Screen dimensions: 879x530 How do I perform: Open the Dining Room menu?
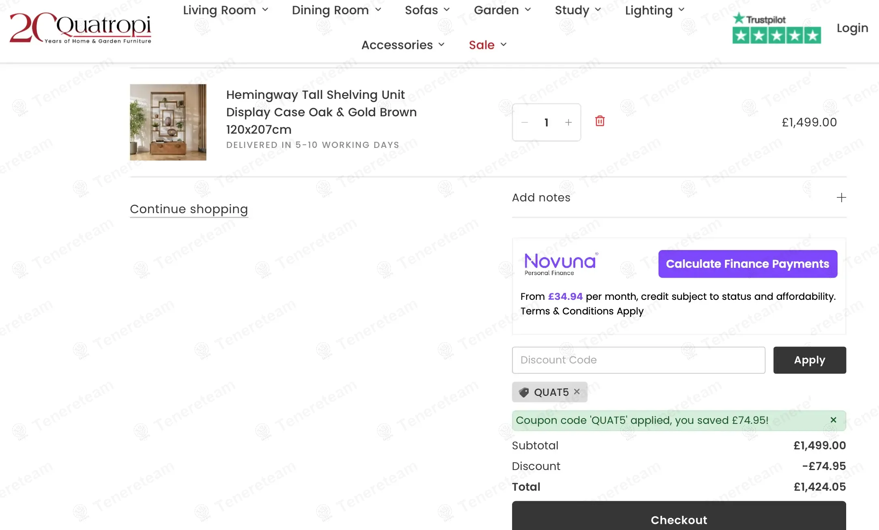(337, 10)
